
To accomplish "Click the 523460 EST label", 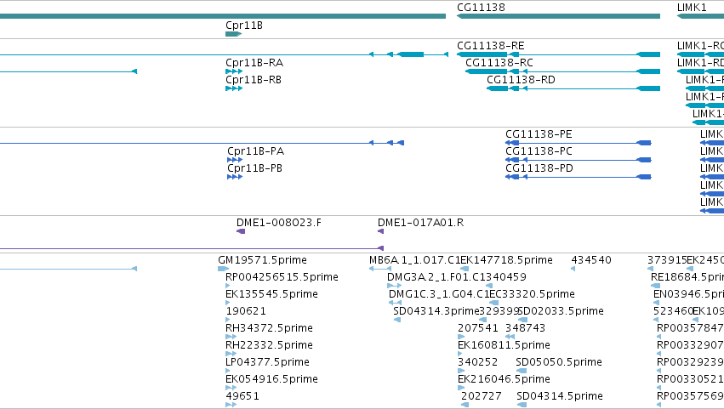I will click(673, 311).
